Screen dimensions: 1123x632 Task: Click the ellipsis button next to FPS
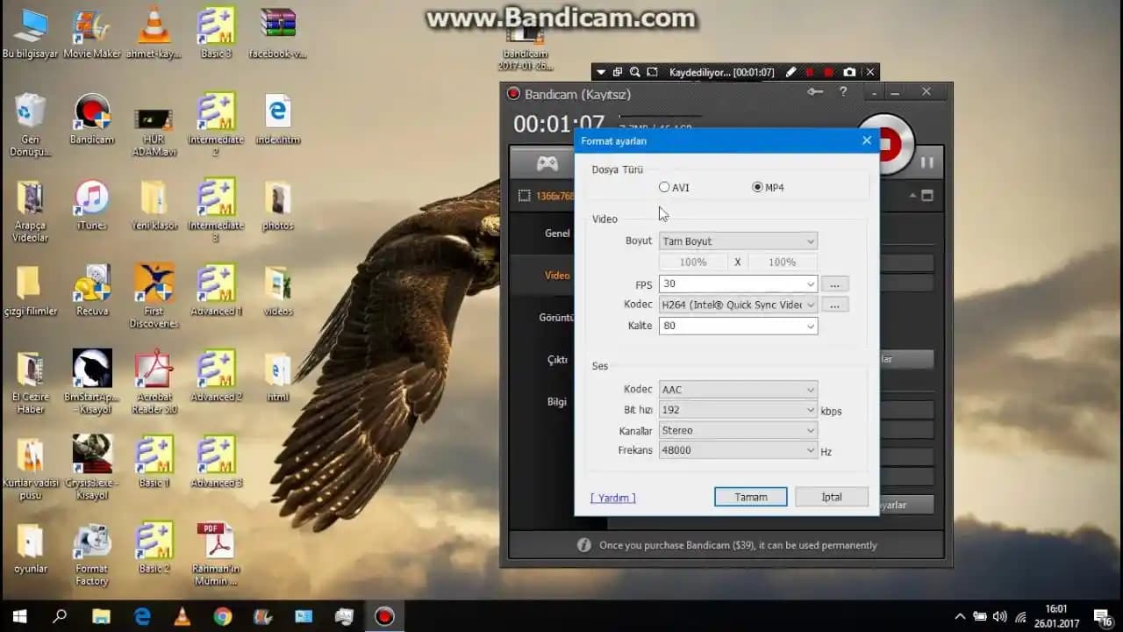[x=834, y=284]
